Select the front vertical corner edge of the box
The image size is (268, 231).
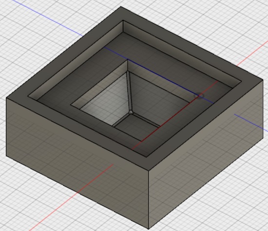(148, 199)
